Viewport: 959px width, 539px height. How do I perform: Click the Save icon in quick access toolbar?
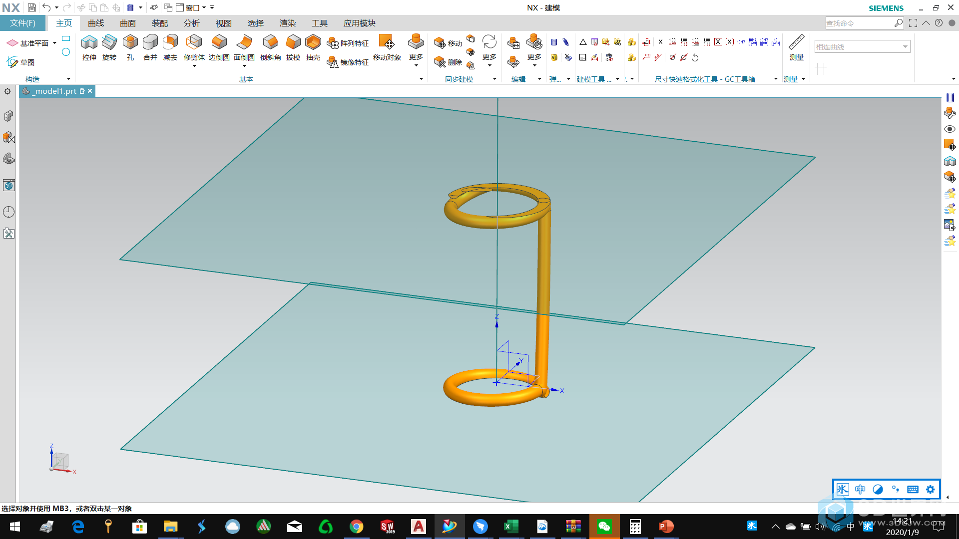[x=31, y=7]
